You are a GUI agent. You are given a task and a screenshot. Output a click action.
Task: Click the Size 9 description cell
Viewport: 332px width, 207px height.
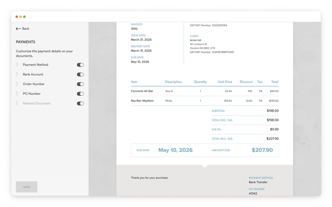(169, 91)
